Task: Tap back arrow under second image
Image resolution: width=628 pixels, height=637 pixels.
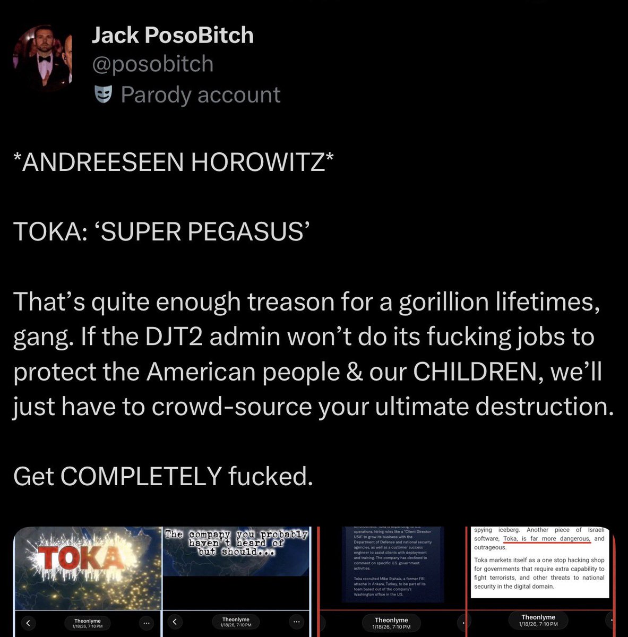Action: (175, 622)
